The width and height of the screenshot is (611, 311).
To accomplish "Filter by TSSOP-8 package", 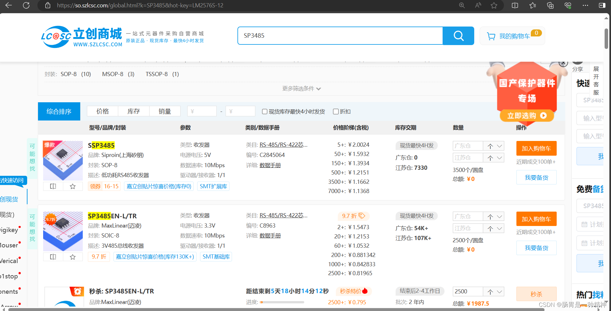I will click(x=162, y=74).
